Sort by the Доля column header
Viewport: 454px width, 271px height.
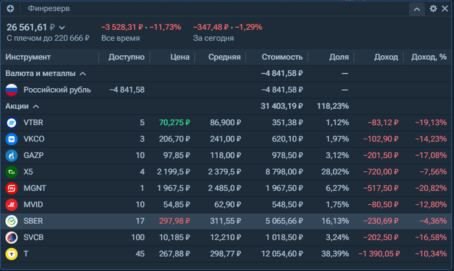tap(339, 57)
